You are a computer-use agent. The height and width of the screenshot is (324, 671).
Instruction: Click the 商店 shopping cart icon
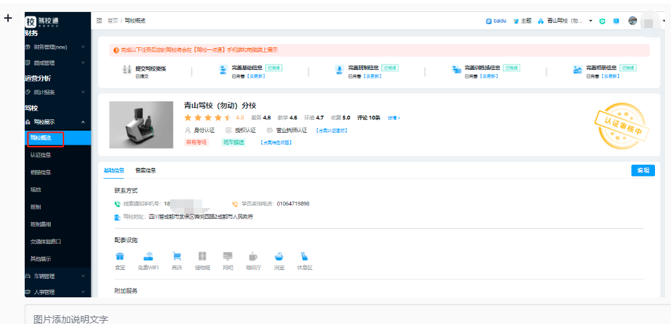[177, 257]
